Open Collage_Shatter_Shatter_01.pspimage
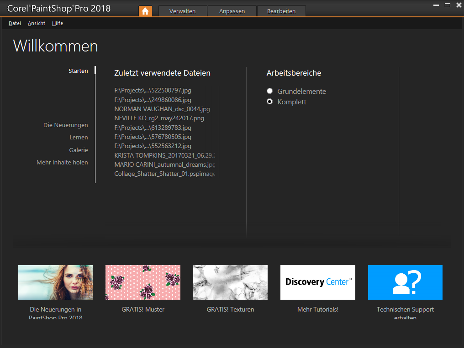 tap(165, 174)
